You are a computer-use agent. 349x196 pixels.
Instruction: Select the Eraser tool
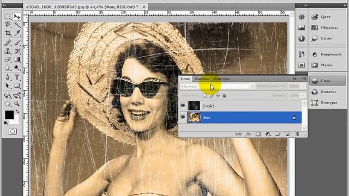click(8, 59)
